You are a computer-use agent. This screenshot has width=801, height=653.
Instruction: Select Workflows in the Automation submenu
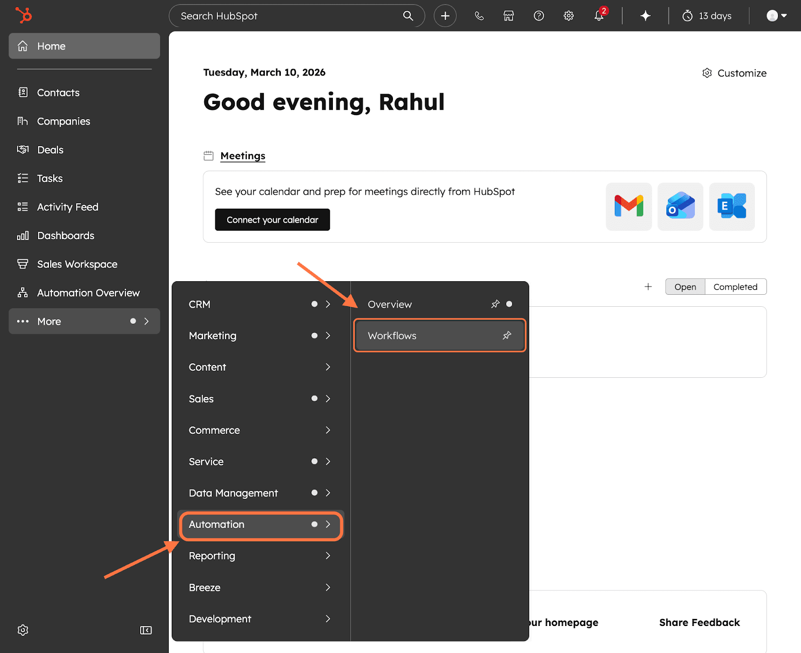click(x=392, y=336)
